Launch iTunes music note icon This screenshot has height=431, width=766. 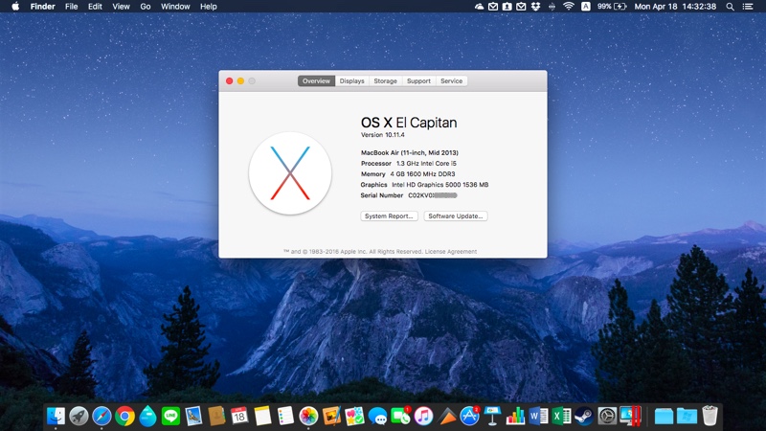(x=423, y=417)
